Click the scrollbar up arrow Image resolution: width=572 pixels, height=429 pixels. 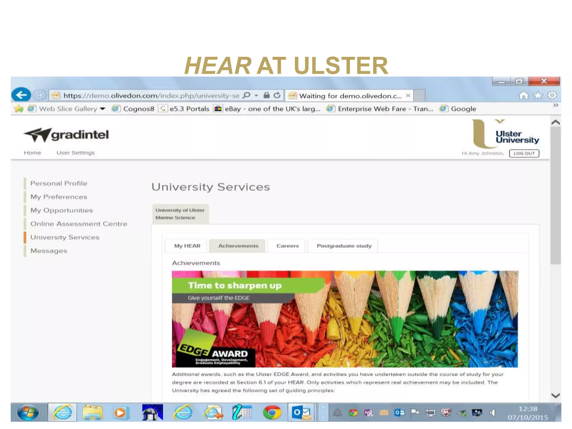(556, 122)
